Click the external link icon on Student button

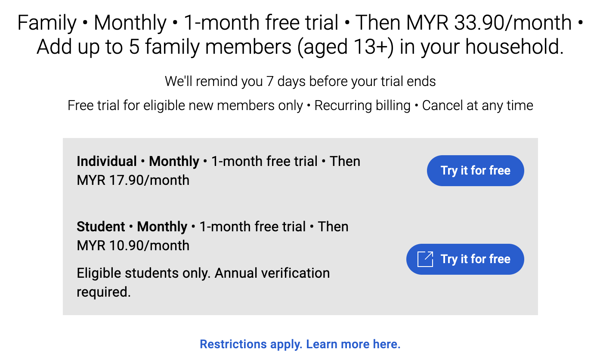(425, 259)
